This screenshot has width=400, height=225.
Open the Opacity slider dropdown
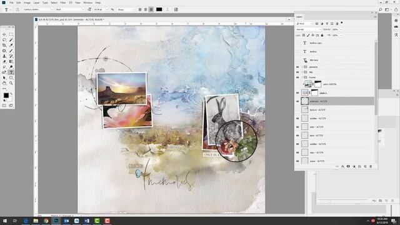pyautogui.click(x=341, y=29)
